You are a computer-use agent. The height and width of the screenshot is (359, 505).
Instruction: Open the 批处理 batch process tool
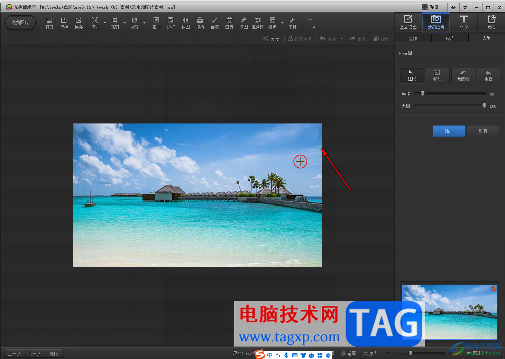click(258, 23)
